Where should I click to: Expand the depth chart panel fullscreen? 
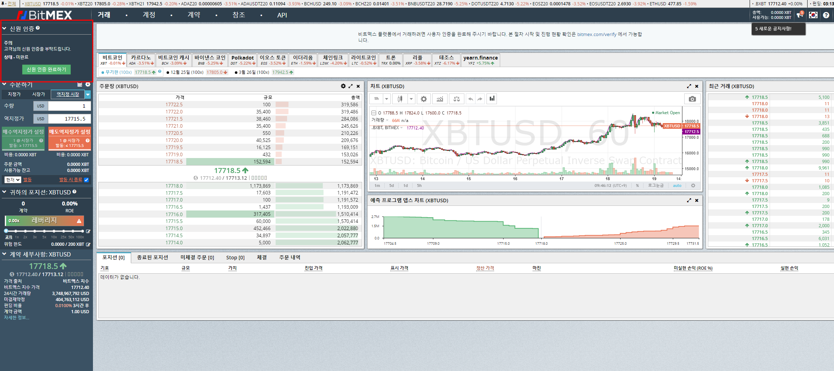click(689, 200)
